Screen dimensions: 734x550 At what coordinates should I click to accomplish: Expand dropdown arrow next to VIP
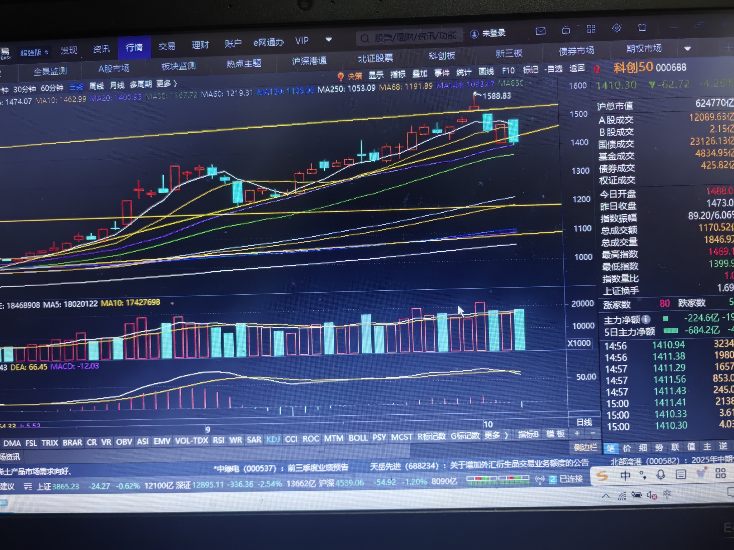coord(329,39)
